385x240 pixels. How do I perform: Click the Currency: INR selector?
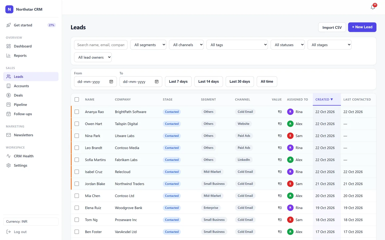coord(31,222)
